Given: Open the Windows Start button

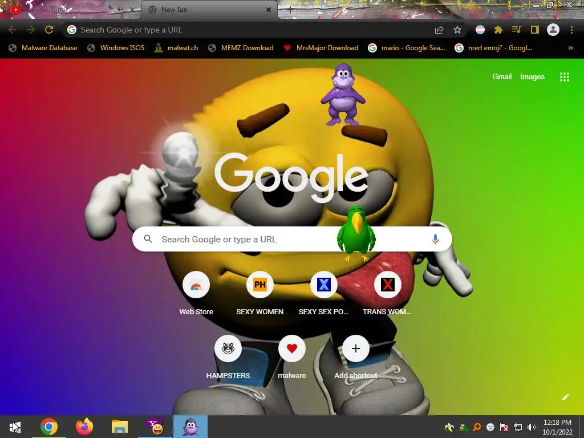Looking at the screenshot, I should (x=15, y=427).
